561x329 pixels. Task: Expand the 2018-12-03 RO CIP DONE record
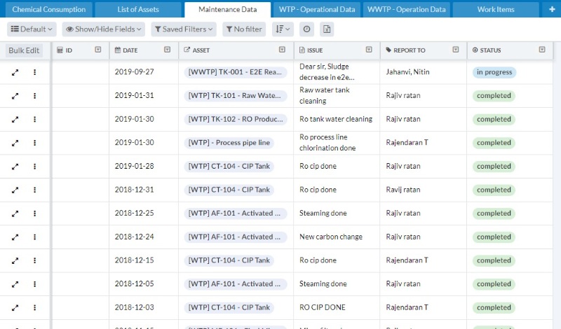pyautogui.click(x=15, y=307)
